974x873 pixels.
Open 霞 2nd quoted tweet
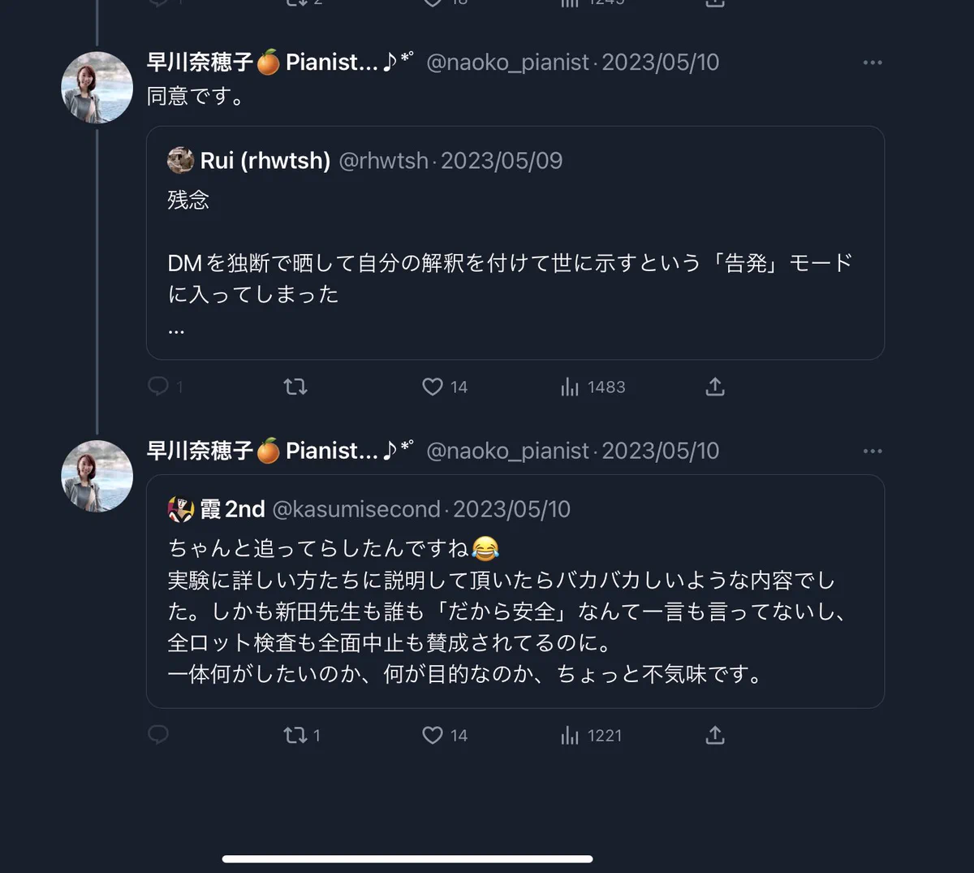click(515, 591)
